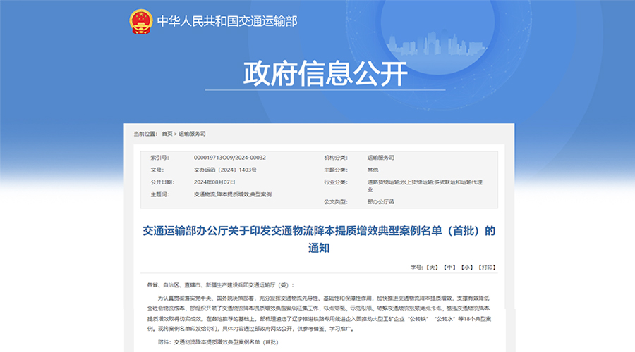Go to 首页 in the breadcrumb

point(167,134)
